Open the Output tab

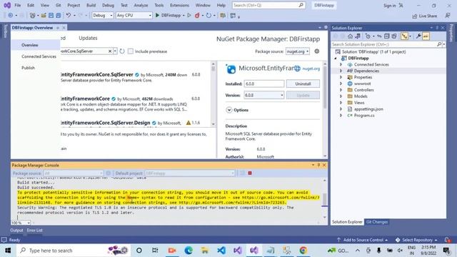tap(16, 230)
